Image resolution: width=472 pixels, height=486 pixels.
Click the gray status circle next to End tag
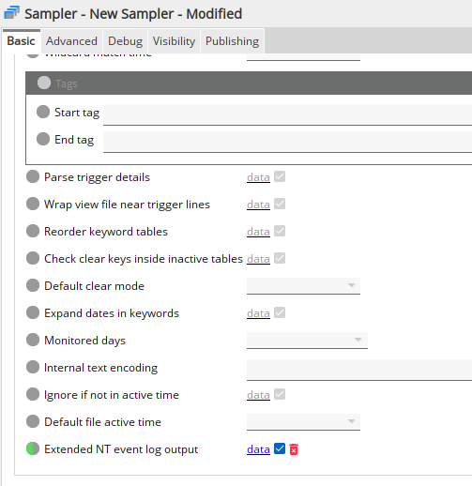click(x=43, y=139)
